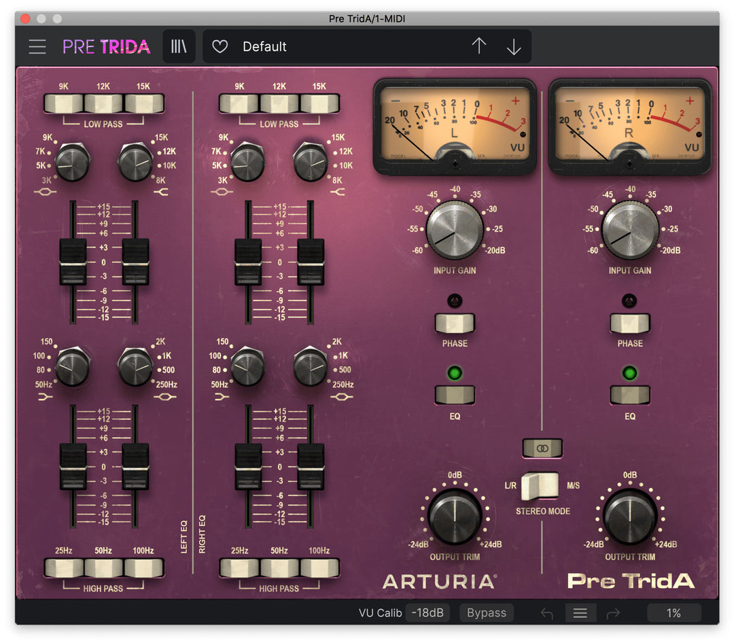Click Right EQ low-mid bell gain fader
734x643 pixels.
point(311,466)
